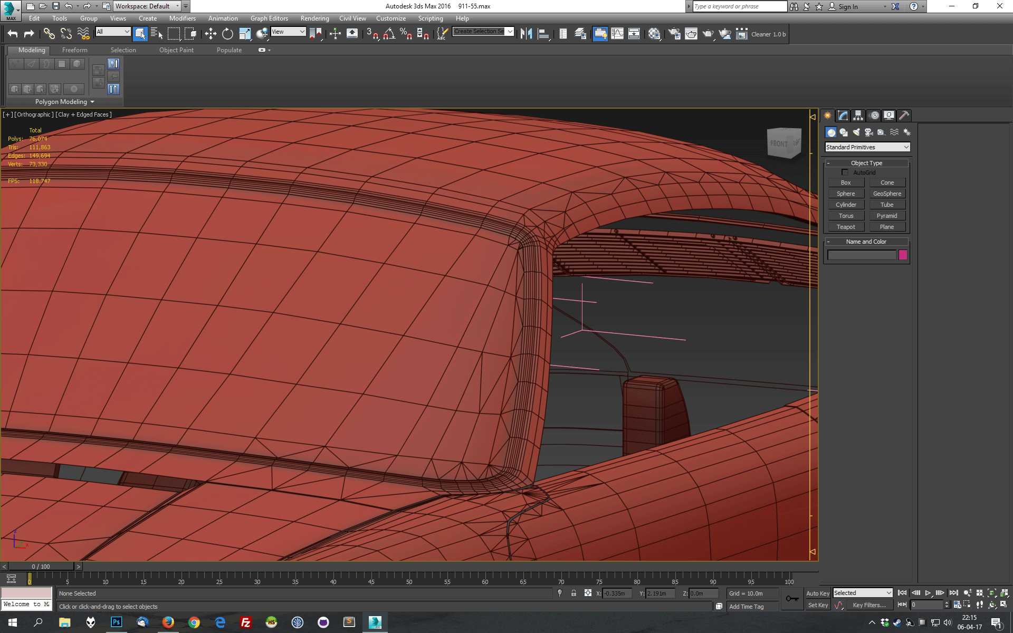1013x633 pixels.
Task: Open the Render Setup dialog
Action: (674, 34)
